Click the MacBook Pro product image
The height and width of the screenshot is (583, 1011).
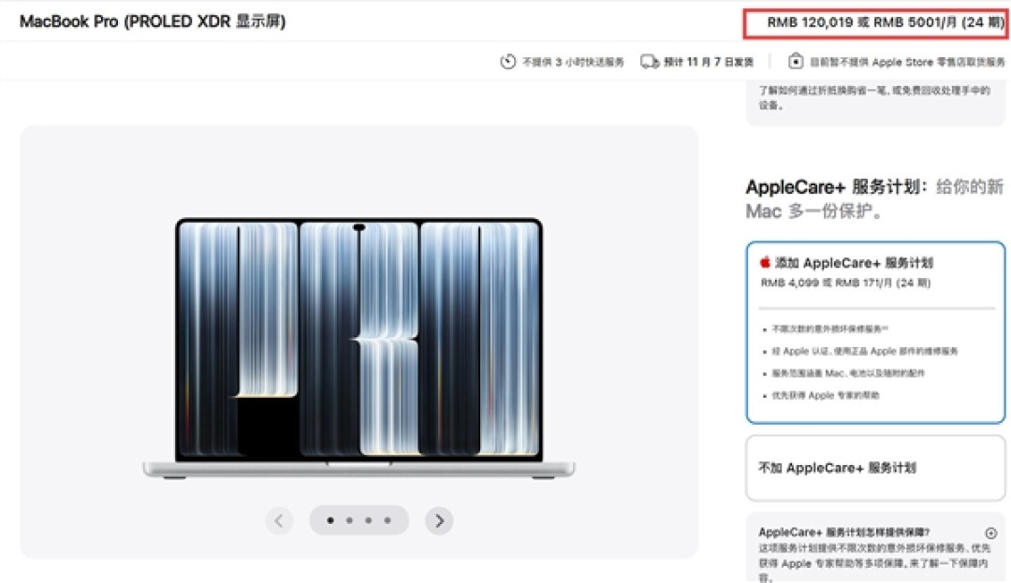coord(359,348)
